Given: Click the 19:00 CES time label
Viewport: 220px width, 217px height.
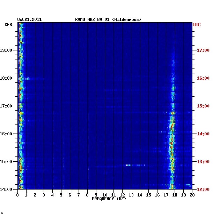Looking at the screenshot, I should tap(6, 50).
